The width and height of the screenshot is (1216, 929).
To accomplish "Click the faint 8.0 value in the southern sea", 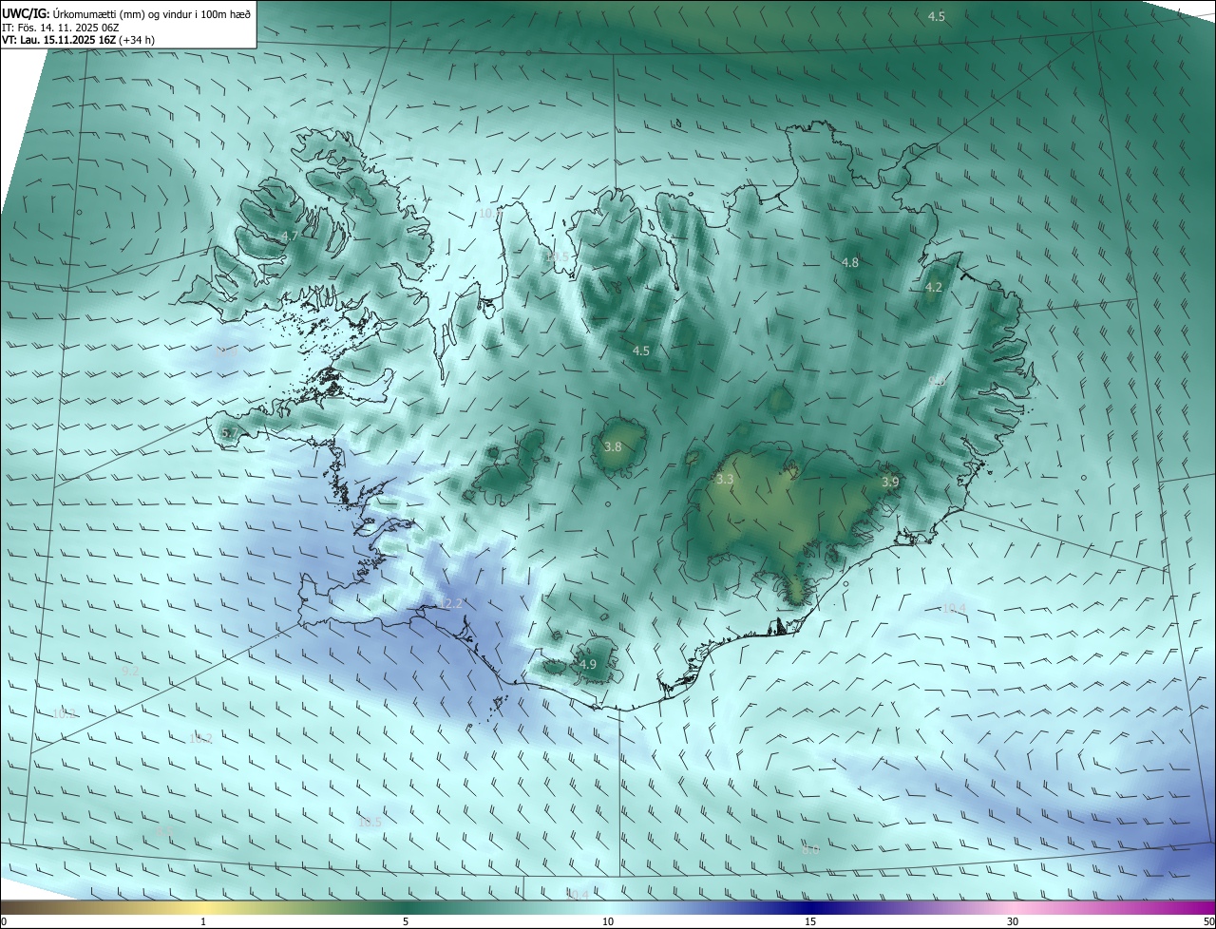I will pyautogui.click(x=810, y=850).
